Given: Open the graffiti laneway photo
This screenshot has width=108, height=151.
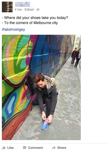Looking at the screenshot, I should pos(41,87).
